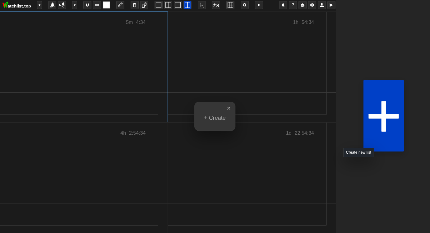Click the + Create button
Screen dimensions: 430x233
click(215, 118)
